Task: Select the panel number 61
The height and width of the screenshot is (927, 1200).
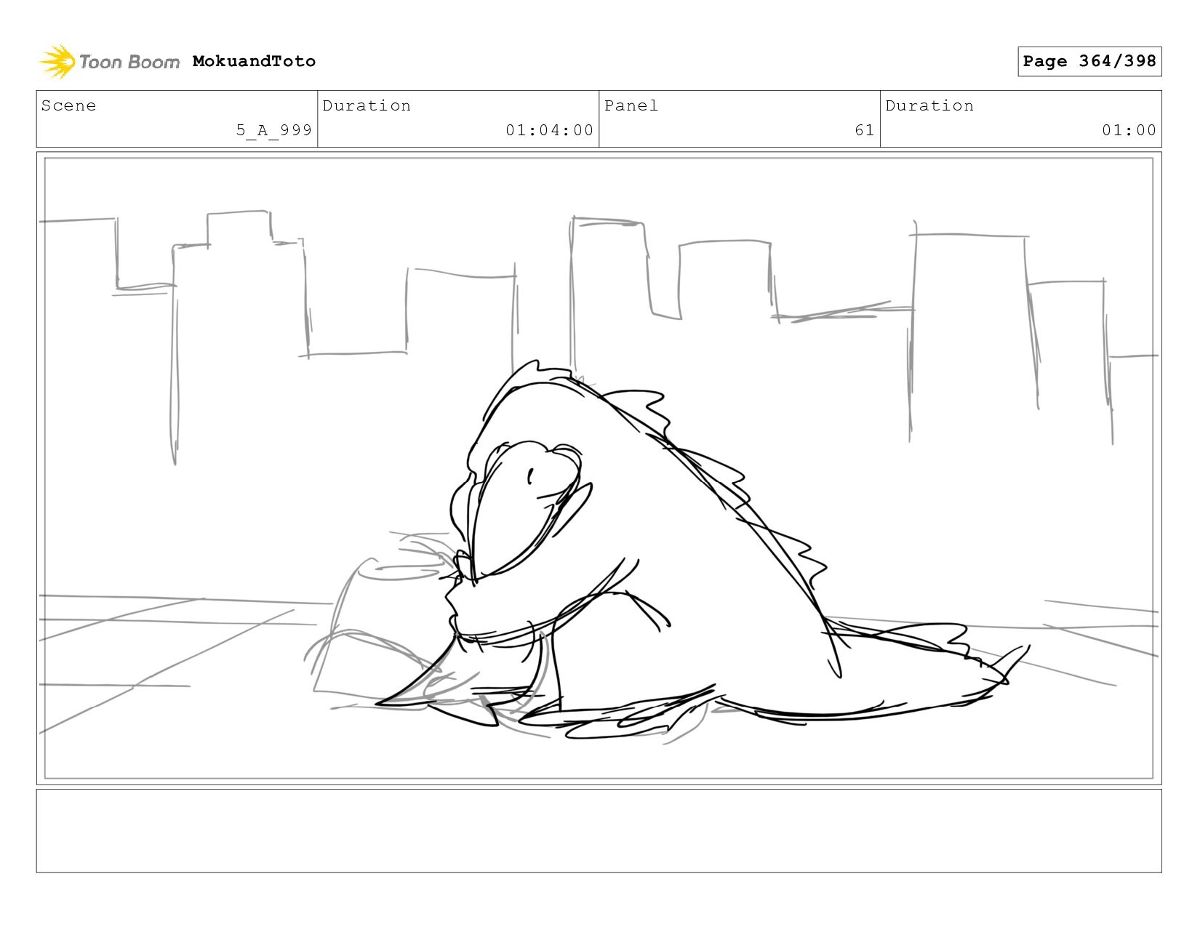Action: pyautogui.click(x=865, y=130)
